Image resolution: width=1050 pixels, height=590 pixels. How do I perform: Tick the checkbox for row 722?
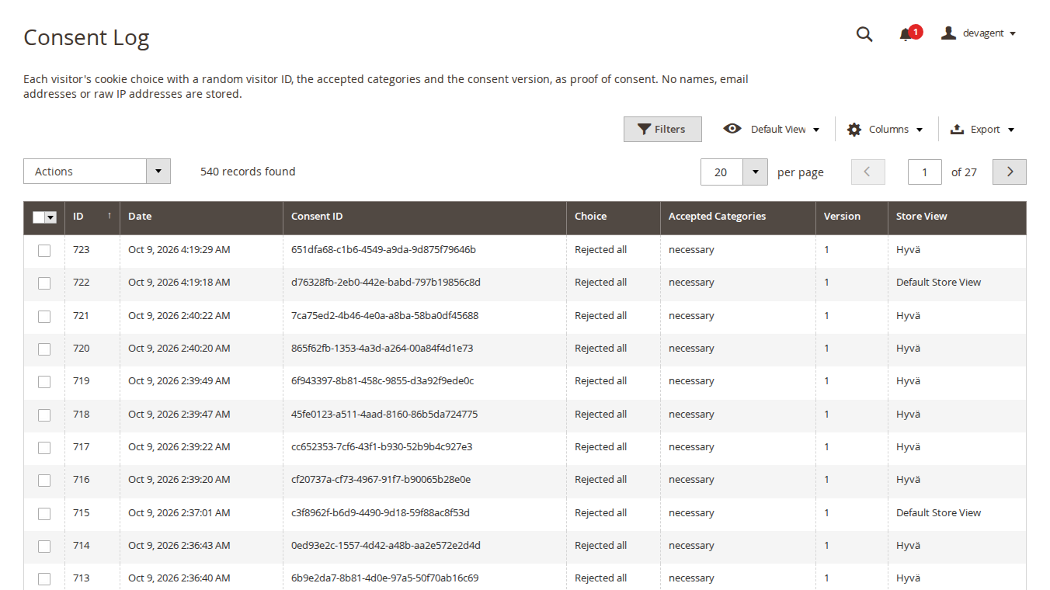coord(44,283)
